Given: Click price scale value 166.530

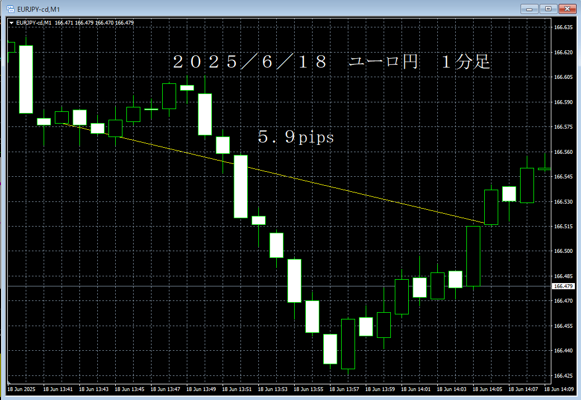Looking at the screenshot, I should 563,201.
